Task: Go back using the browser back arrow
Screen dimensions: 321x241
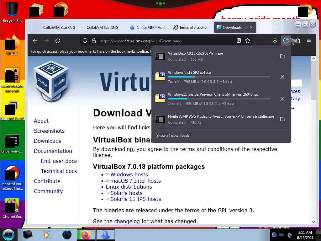Action: click(35, 41)
